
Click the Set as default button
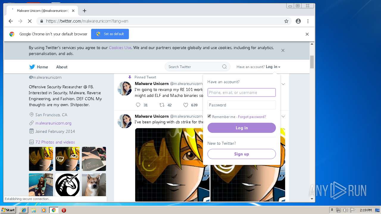[110, 34]
